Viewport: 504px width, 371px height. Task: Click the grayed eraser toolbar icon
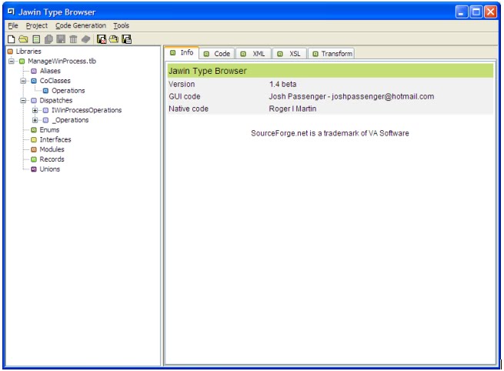(85, 39)
